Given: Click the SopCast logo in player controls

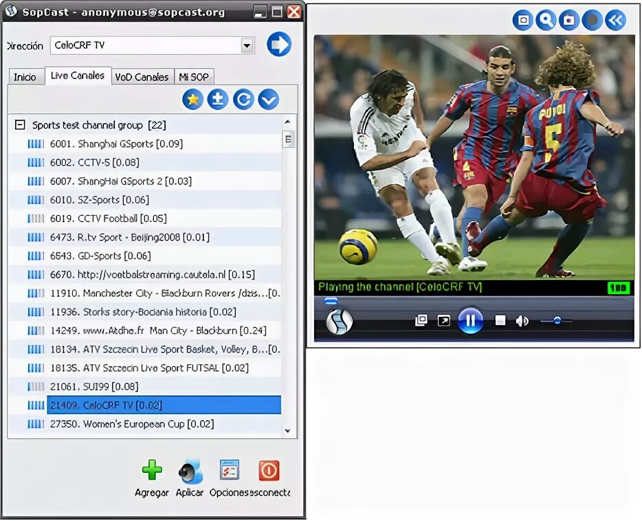Looking at the screenshot, I should point(340,321).
